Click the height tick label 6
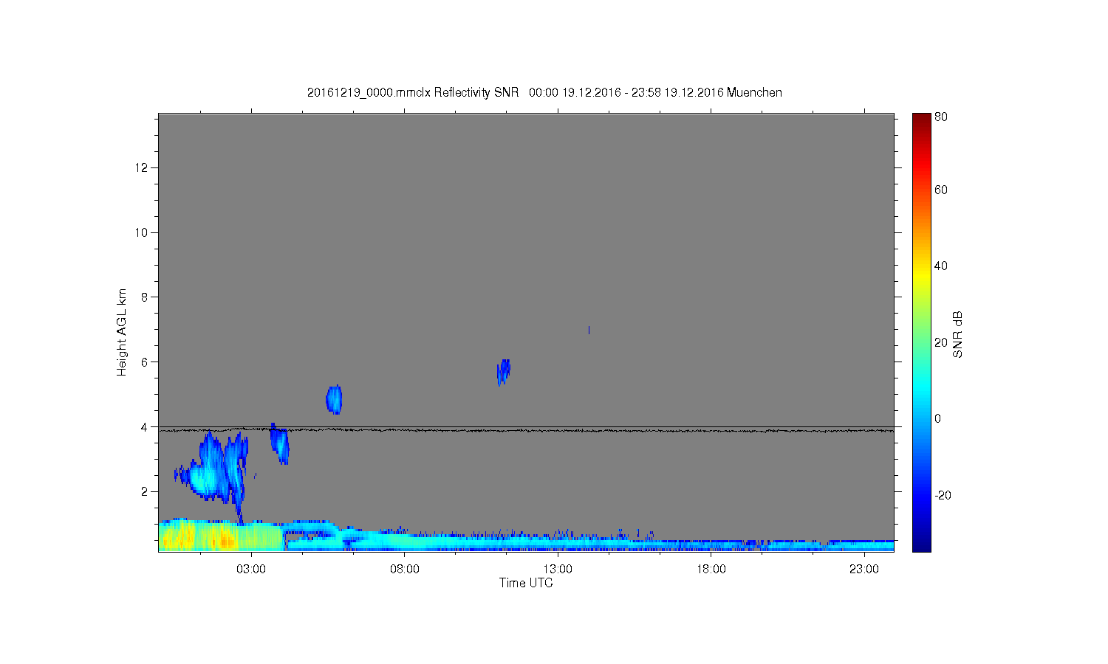This screenshot has width=1108, height=664. pos(146,362)
